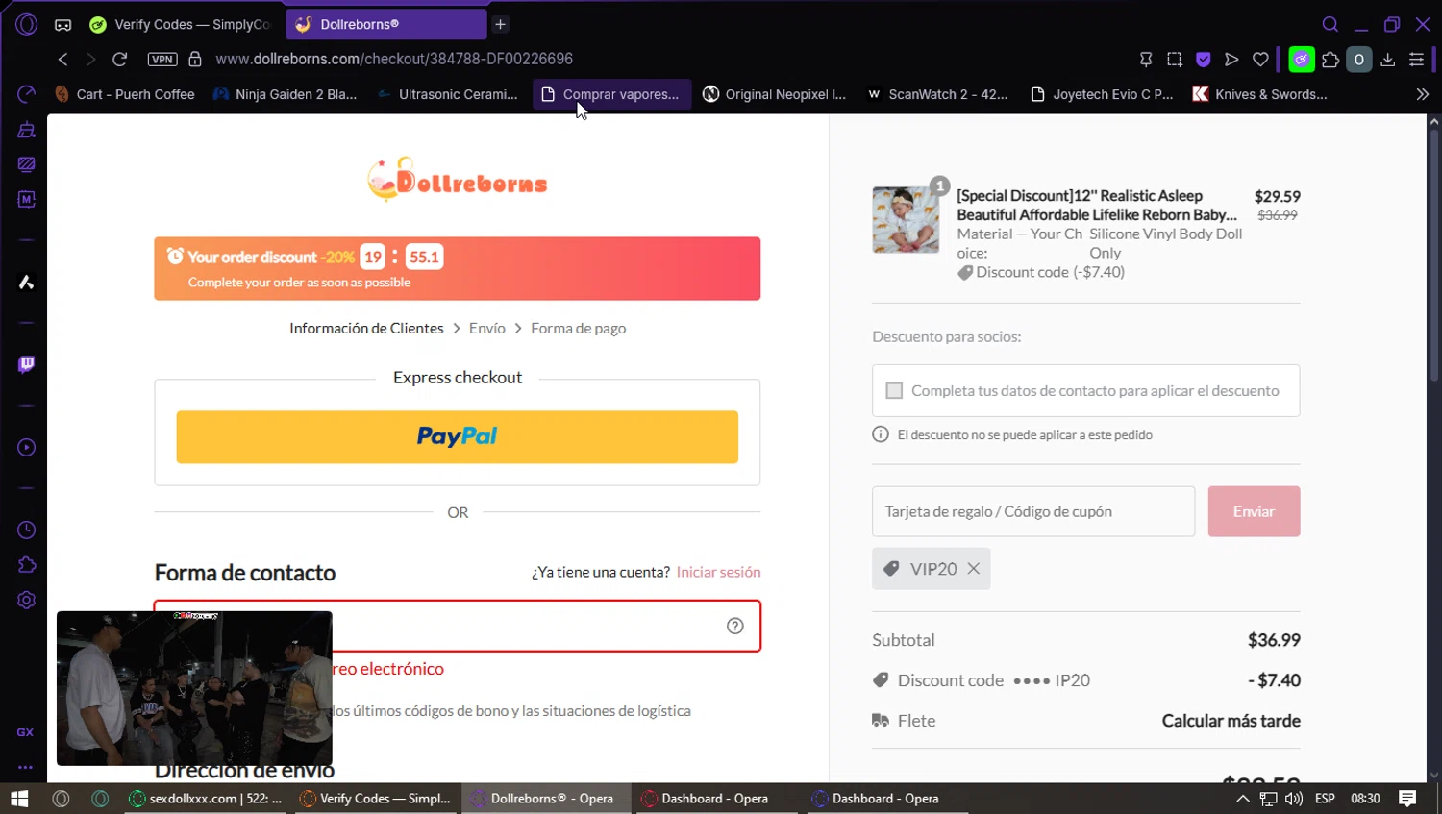Click the player send arrow icon
The height and width of the screenshot is (814, 1442).
tap(1231, 60)
